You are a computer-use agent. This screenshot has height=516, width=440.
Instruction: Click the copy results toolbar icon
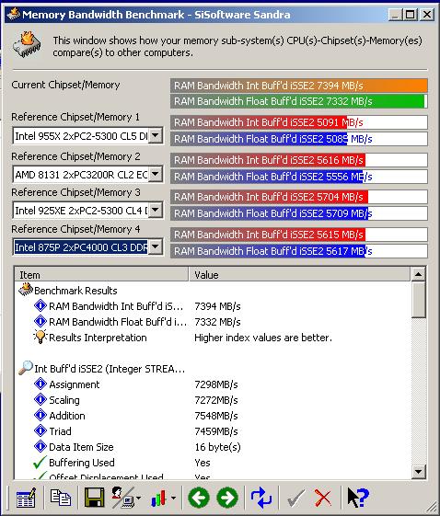point(60,498)
